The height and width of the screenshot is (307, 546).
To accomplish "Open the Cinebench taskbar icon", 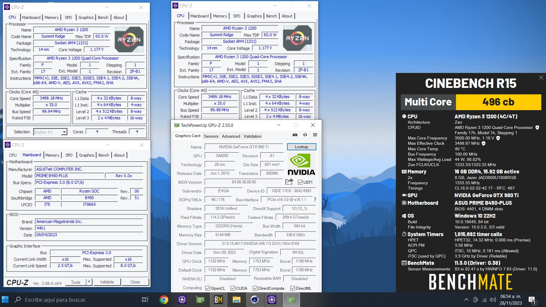I will [255, 300].
